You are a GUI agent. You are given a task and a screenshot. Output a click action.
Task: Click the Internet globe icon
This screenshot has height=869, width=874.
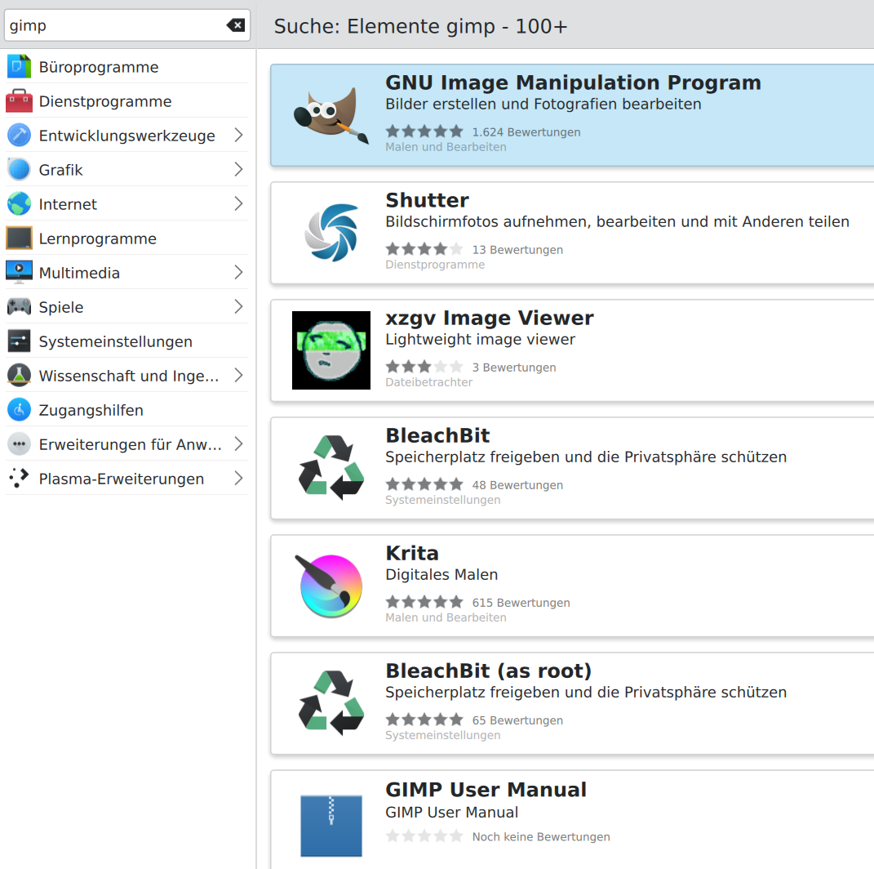point(19,203)
